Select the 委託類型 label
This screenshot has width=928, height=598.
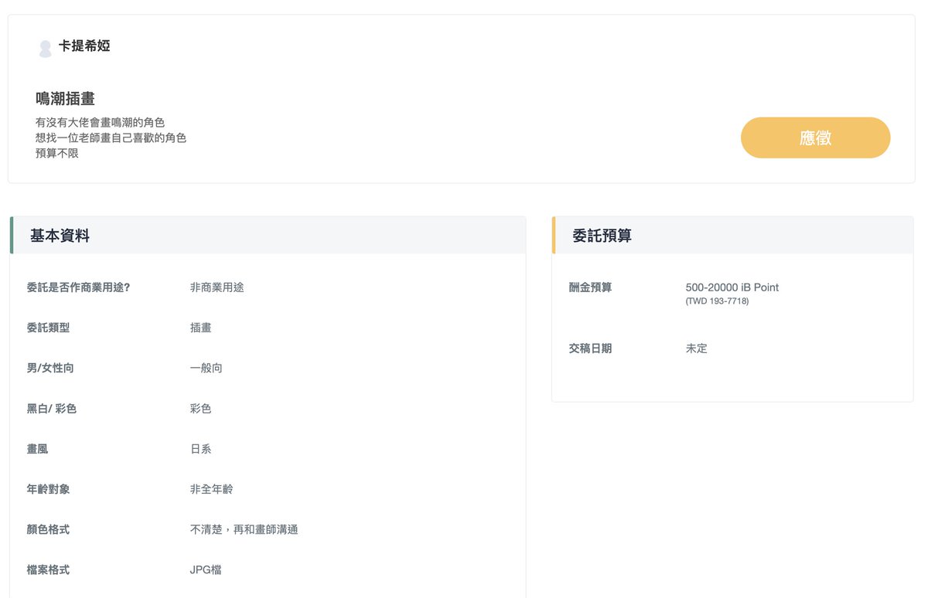[48, 328]
